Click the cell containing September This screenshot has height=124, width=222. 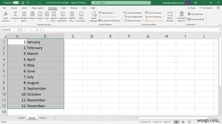coord(45,88)
